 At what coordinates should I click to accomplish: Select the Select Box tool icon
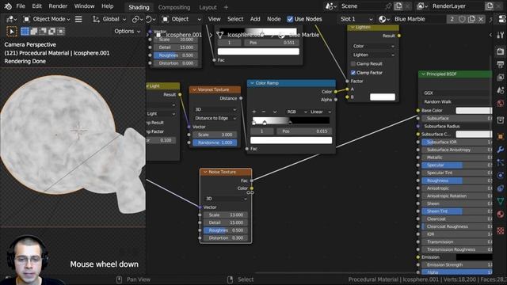tap(12, 32)
